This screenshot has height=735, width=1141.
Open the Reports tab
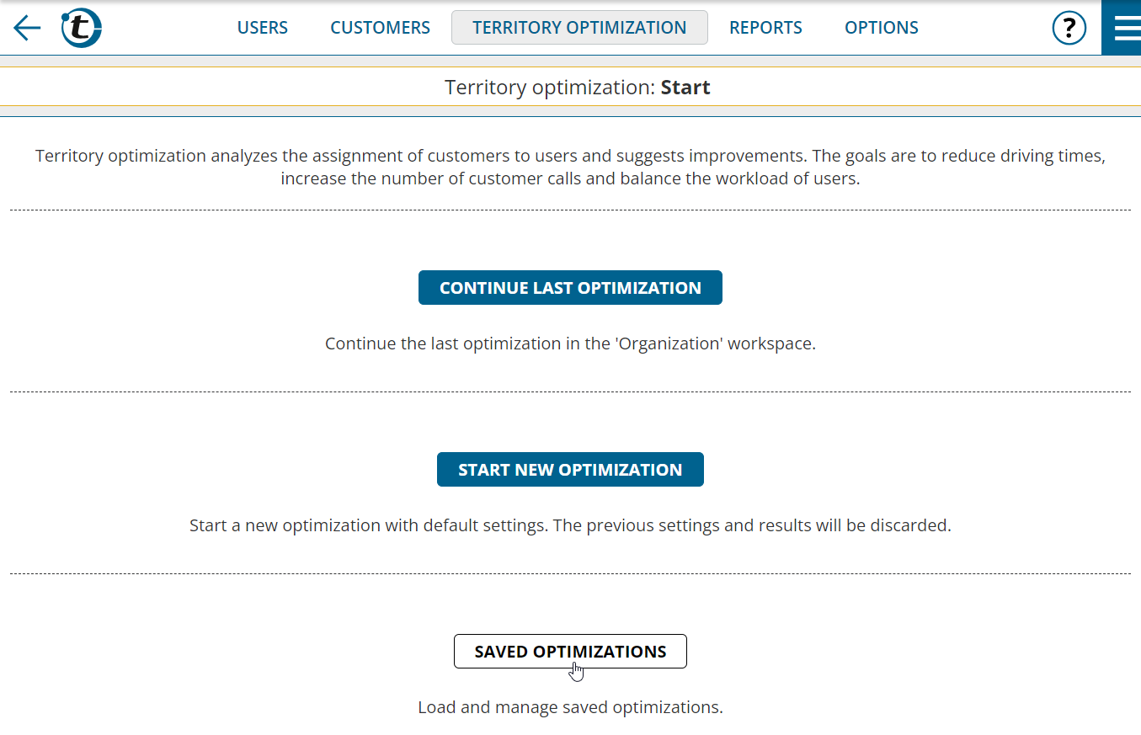tap(765, 28)
